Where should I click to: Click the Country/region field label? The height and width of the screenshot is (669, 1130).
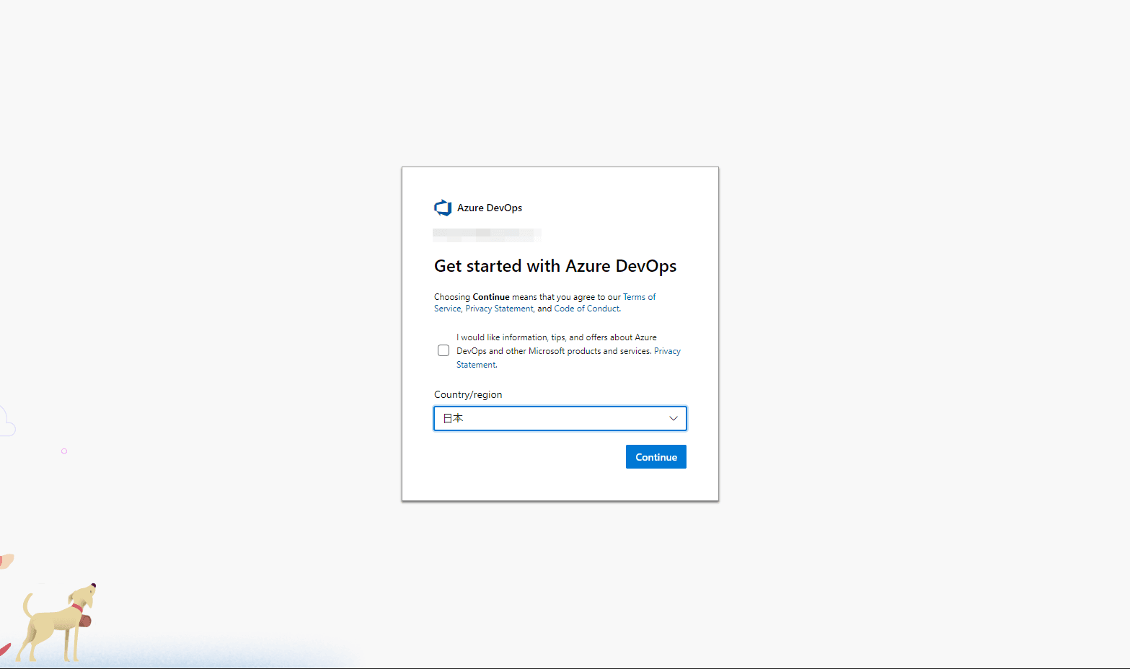point(468,395)
